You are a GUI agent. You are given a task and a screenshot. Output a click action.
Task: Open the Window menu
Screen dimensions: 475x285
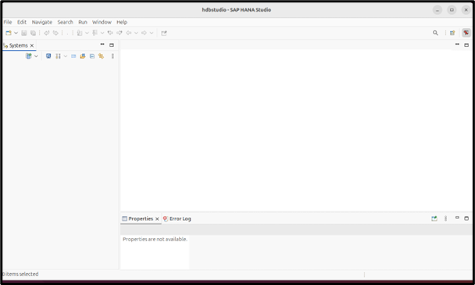(102, 22)
